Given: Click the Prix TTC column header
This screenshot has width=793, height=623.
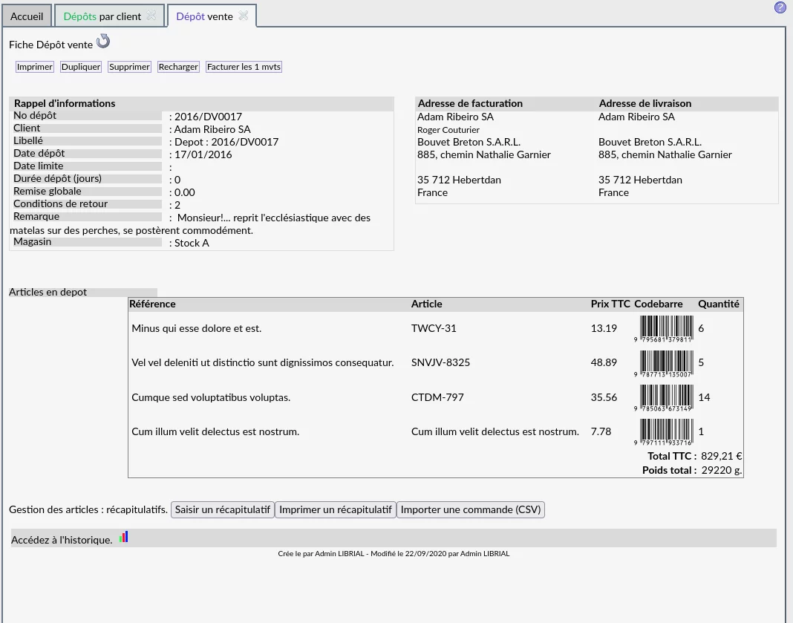Looking at the screenshot, I should 610,304.
